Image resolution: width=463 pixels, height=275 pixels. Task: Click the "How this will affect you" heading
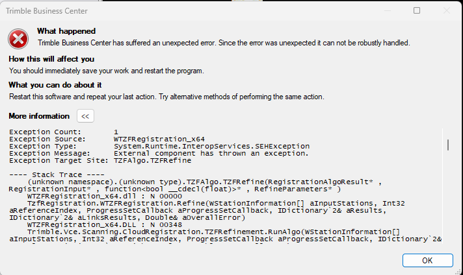(51, 59)
